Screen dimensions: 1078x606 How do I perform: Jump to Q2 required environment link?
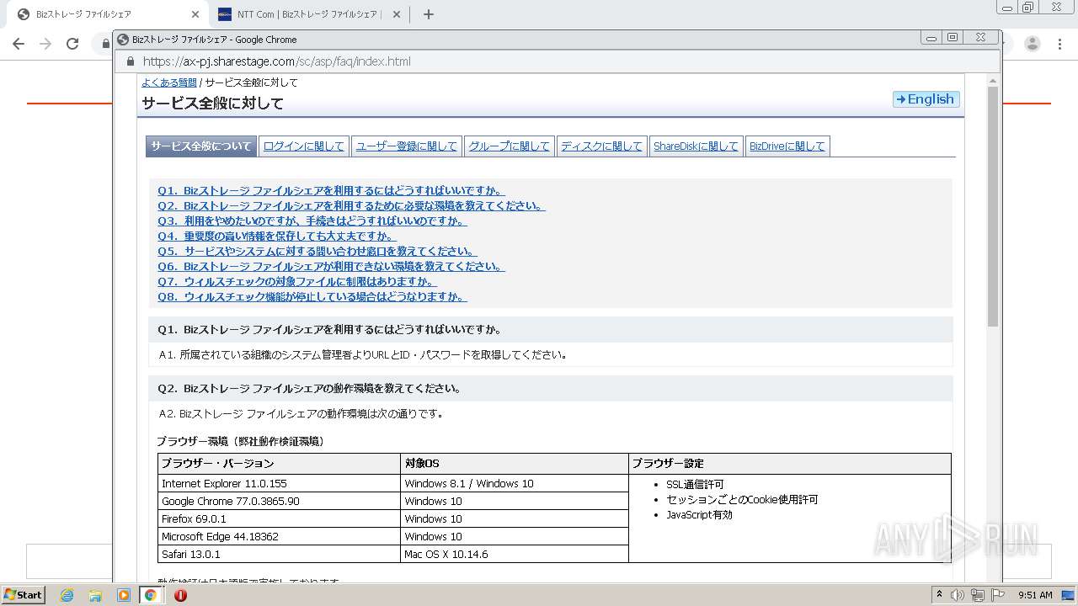pos(351,206)
